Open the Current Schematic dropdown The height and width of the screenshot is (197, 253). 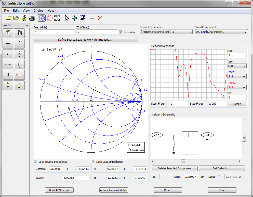pyautogui.click(x=166, y=32)
